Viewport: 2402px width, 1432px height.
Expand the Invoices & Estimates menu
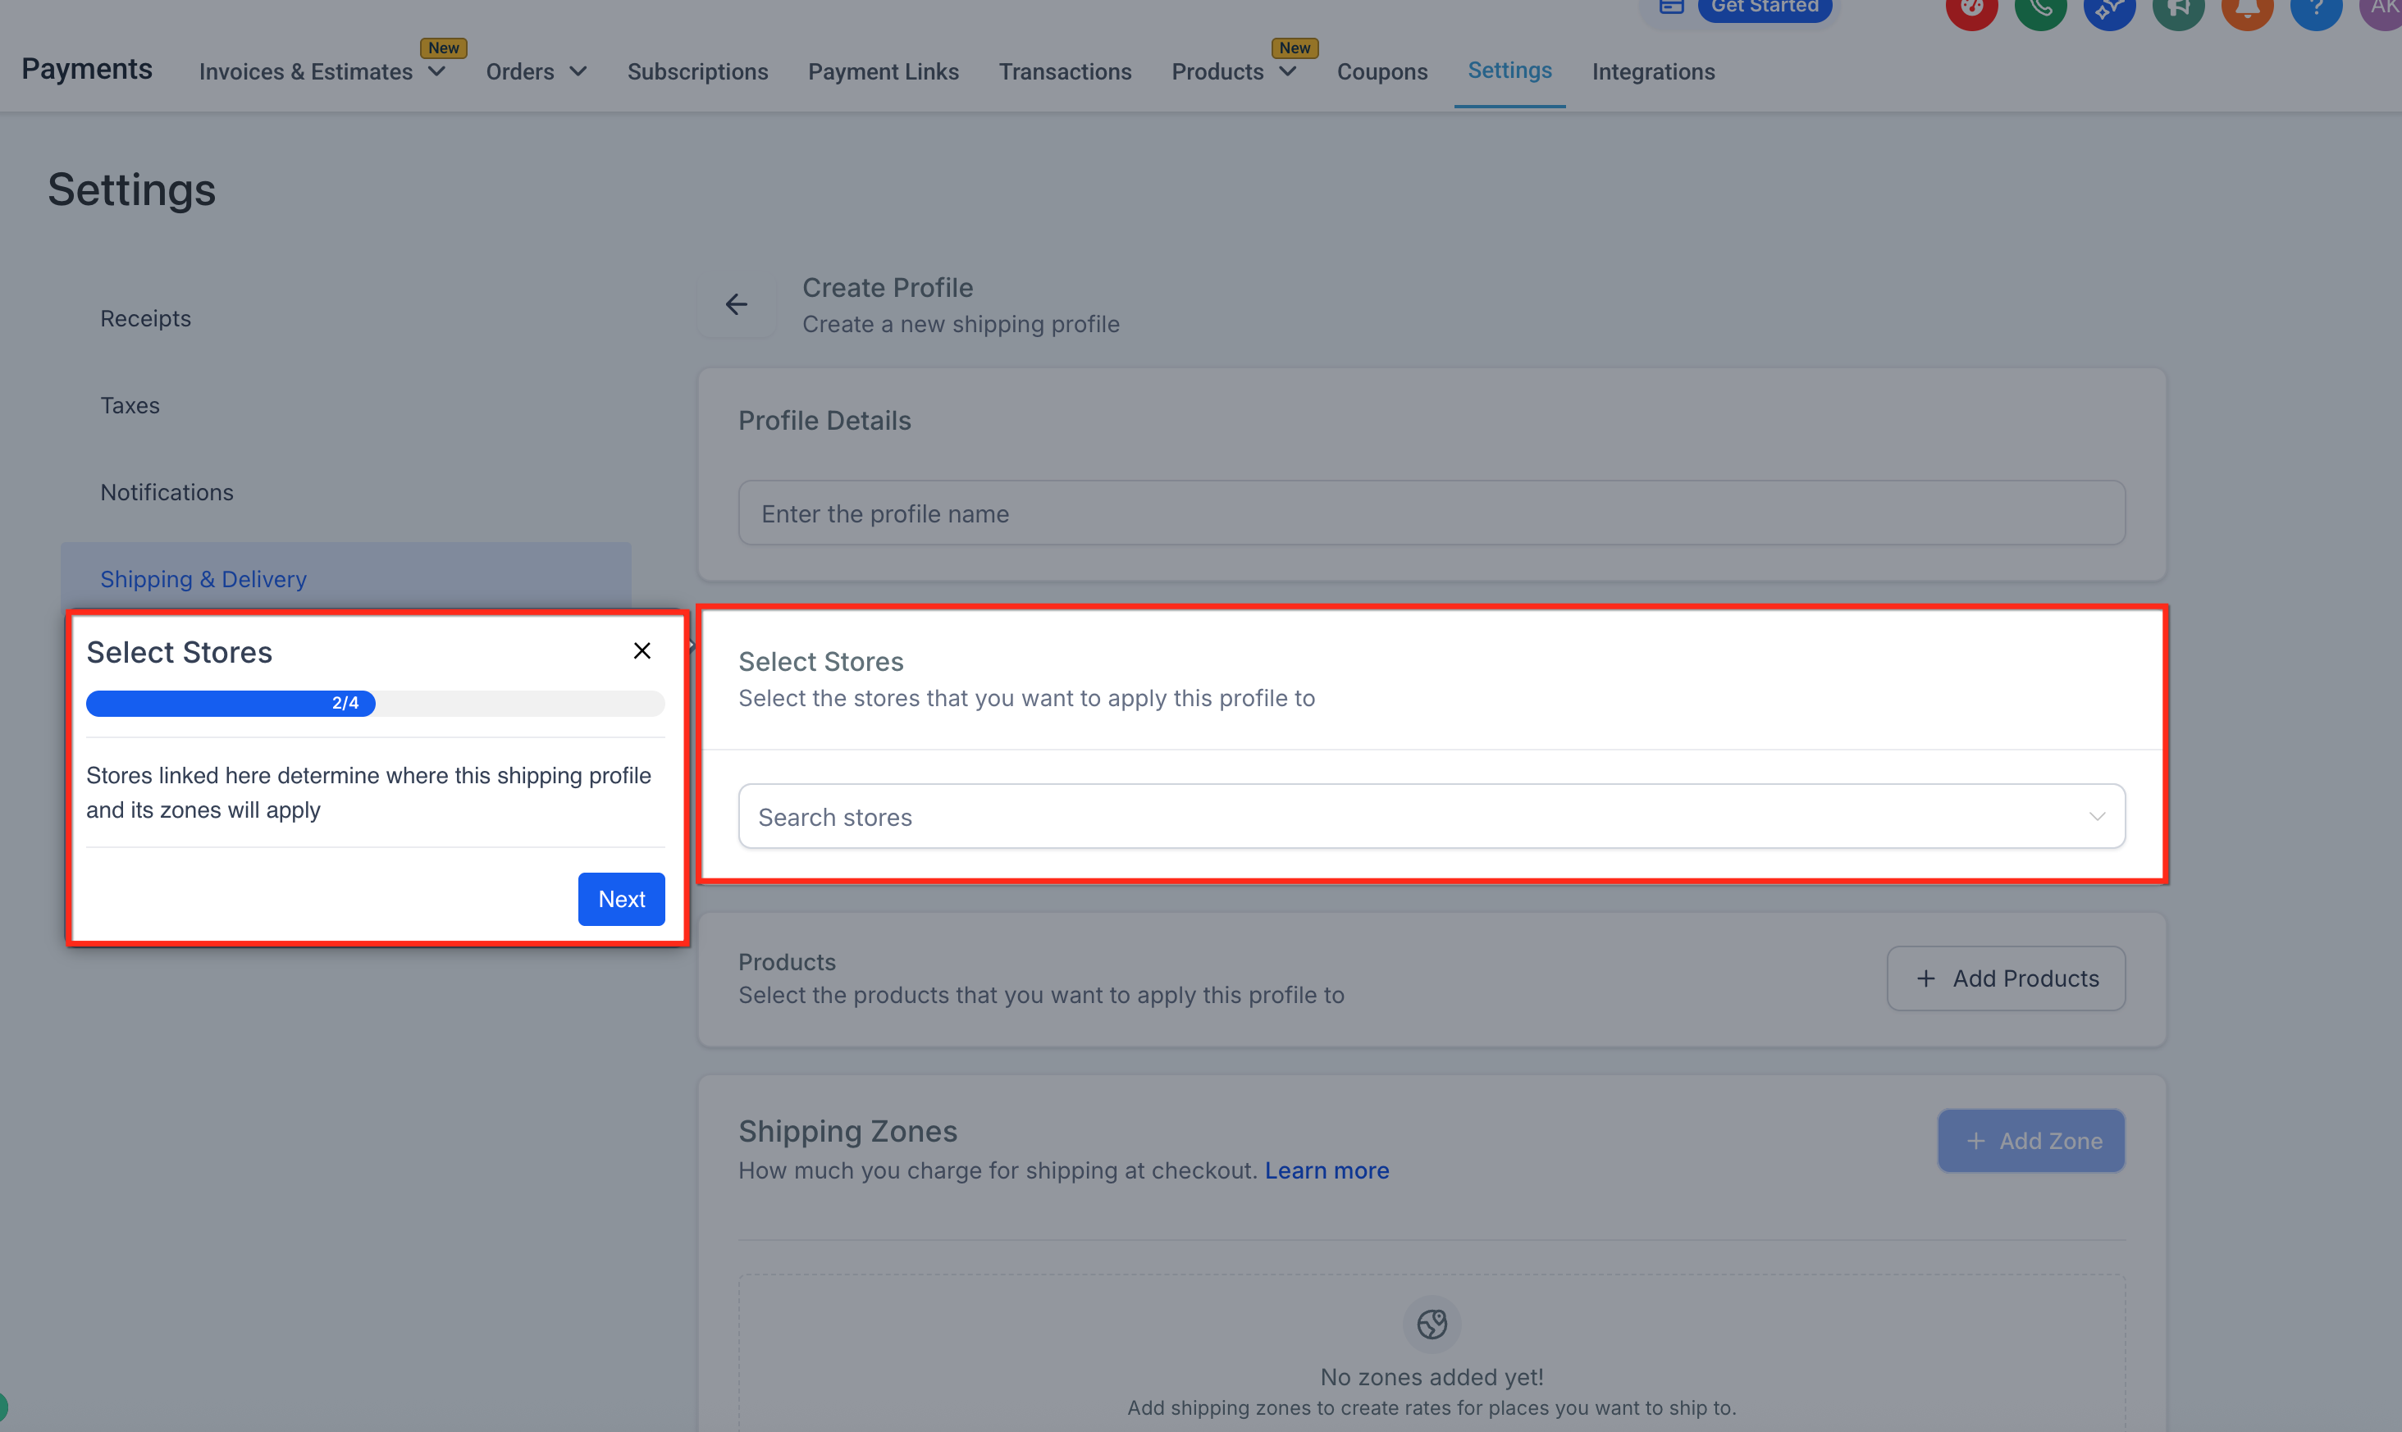tap(436, 71)
